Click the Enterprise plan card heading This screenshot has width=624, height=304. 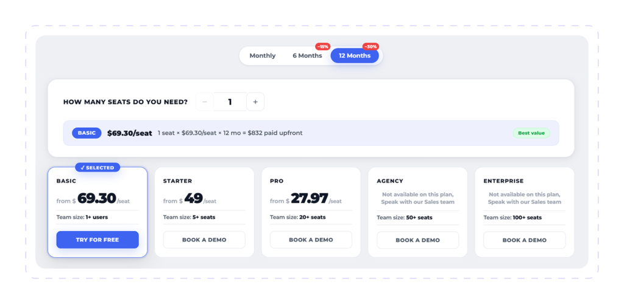[x=503, y=181]
